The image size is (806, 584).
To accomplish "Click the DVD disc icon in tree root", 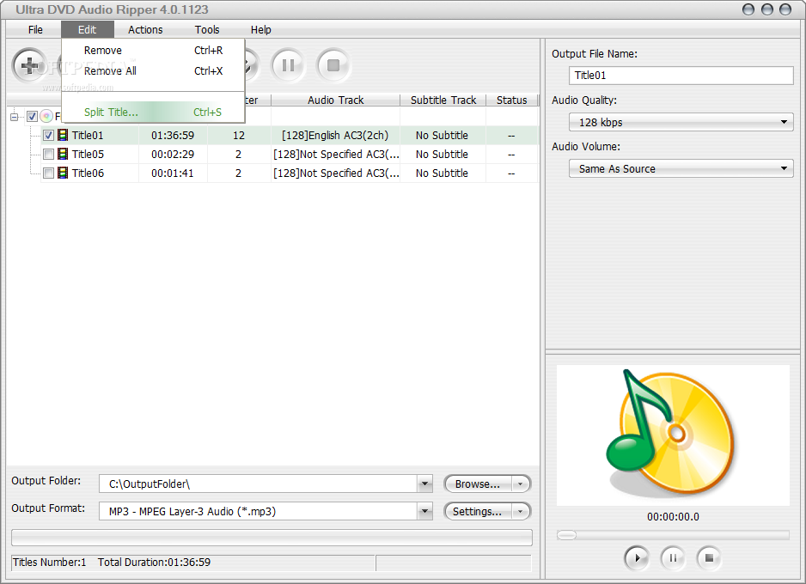I will click(x=46, y=116).
